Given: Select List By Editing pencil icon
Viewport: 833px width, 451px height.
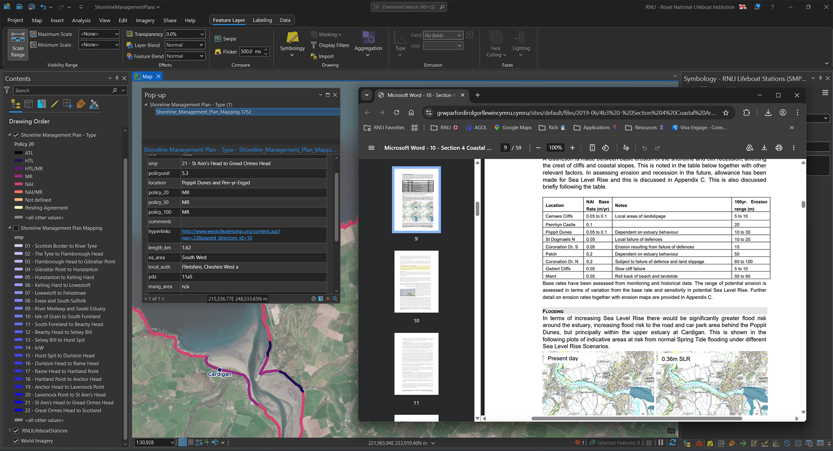Looking at the screenshot, I should (x=55, y=104).
